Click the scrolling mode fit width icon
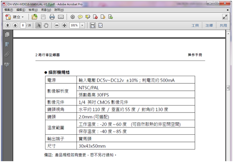Image resolution: width=233 pixels, height=162 pixels. (93, 26)
